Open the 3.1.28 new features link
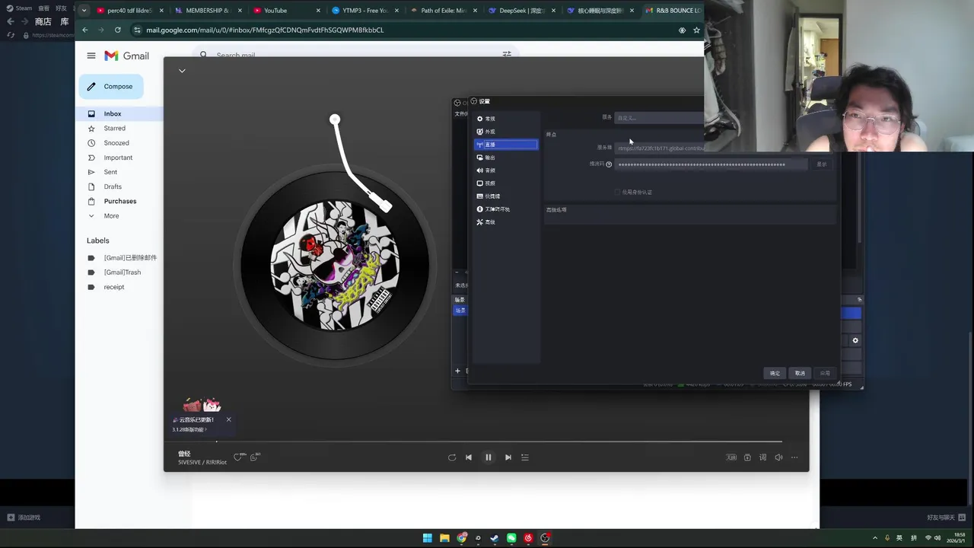The height and width of the screenshot is (548, 974). point(189,429)
